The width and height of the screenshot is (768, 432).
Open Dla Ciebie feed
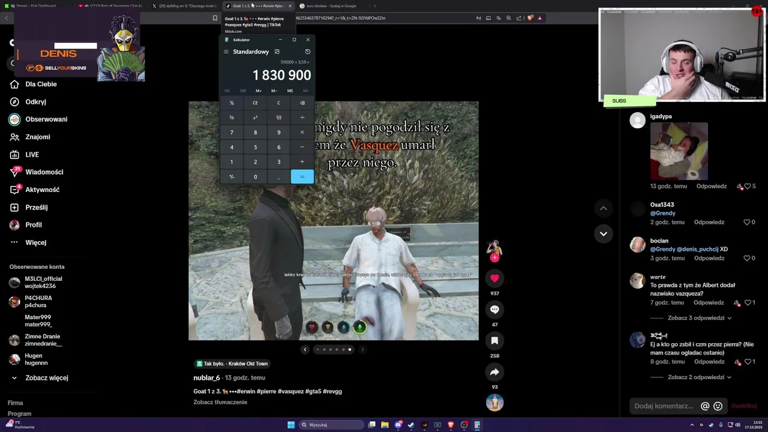[41, 84]
